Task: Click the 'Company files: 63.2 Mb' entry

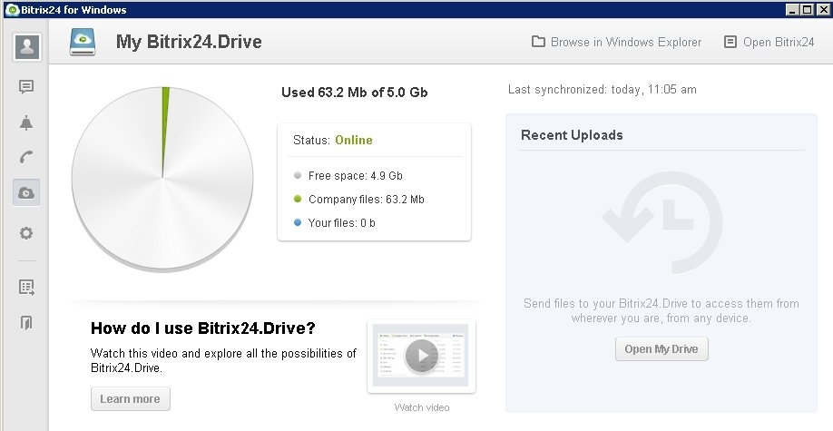Action: coord(366,200)
